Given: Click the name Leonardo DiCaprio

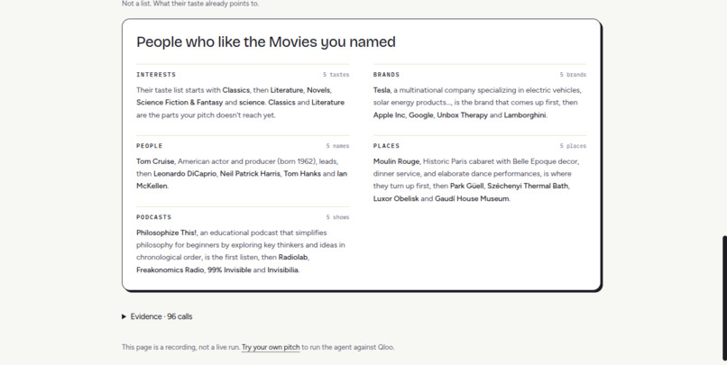Looking at the screenshot, I should [x=185, y=174].
